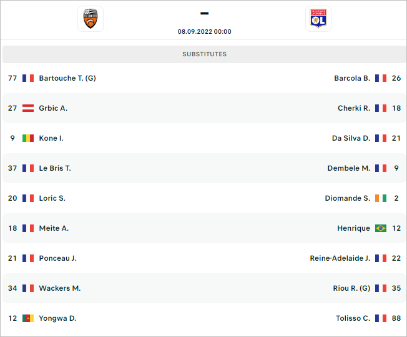The image size is (407, 337).
Task: Select player Wackers M.
Action: pyautogui.click(x=60, y=288)
